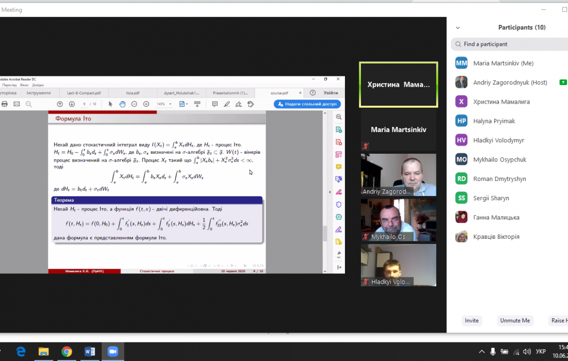The height and width of the screenshot is (361, 568).
Task: Click the add comment speech bubble icon
Action: click(215, 104)
